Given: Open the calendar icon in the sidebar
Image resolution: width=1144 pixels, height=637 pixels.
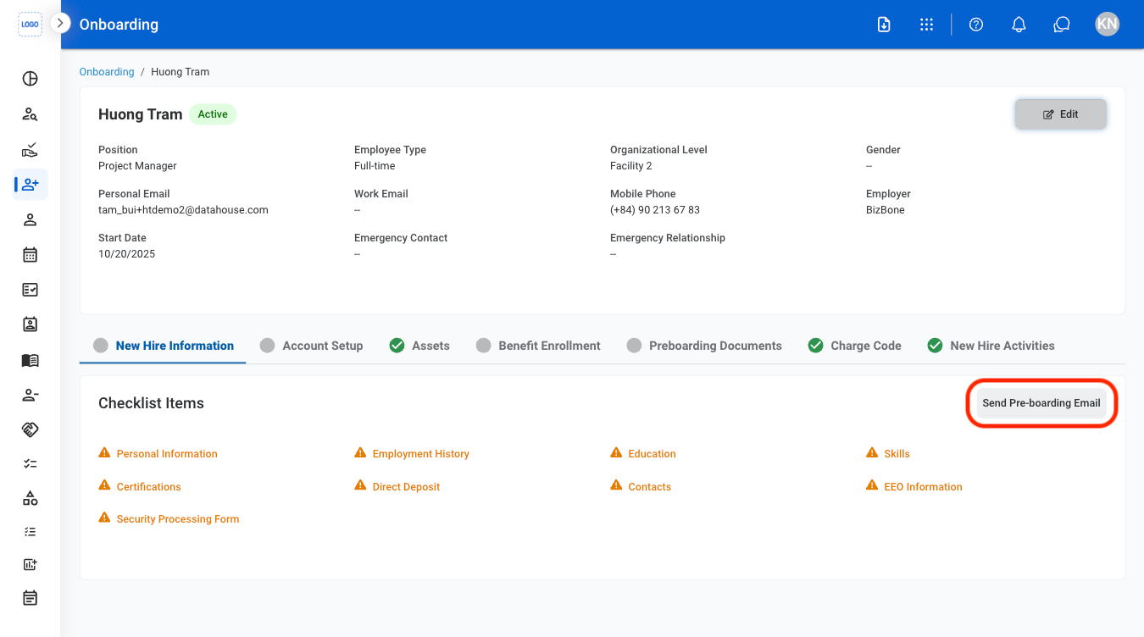Looking at the screenshot, I should click(x=30, y=254).
